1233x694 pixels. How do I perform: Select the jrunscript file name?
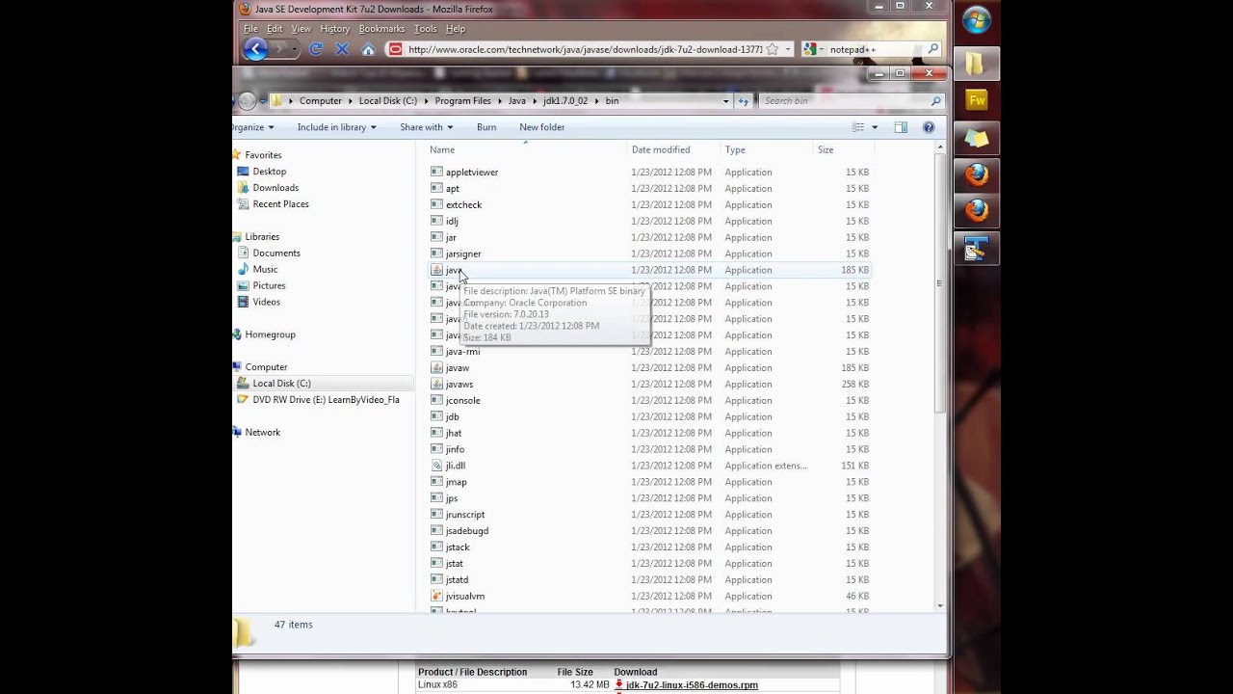coord(465,515)
